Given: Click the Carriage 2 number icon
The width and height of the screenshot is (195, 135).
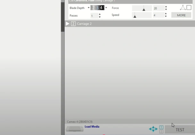Looking at the screenshot, I should 73,24.
